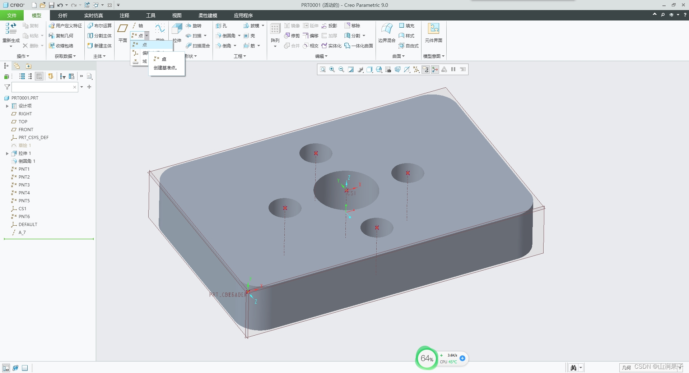Viewport: 689px width, 373px height.
Task: Toggle the tree columns display button
Action: pos(39,76)
